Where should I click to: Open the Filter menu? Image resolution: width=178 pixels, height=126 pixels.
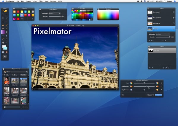[41, 1]
